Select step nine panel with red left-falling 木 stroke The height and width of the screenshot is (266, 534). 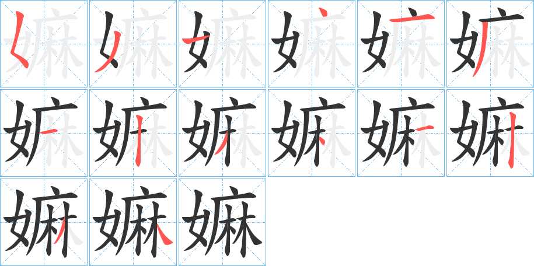click(x=222, y=133)
